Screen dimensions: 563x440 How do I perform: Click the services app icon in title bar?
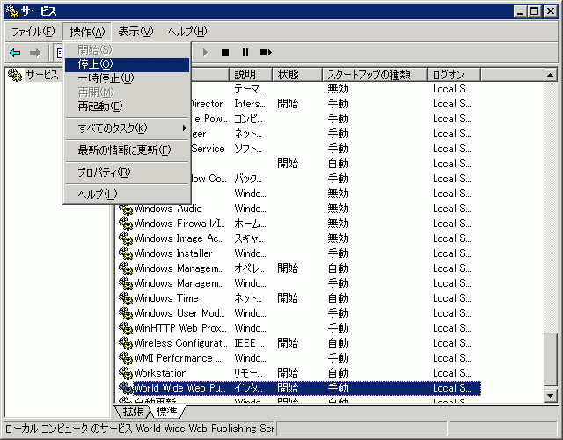12,11
